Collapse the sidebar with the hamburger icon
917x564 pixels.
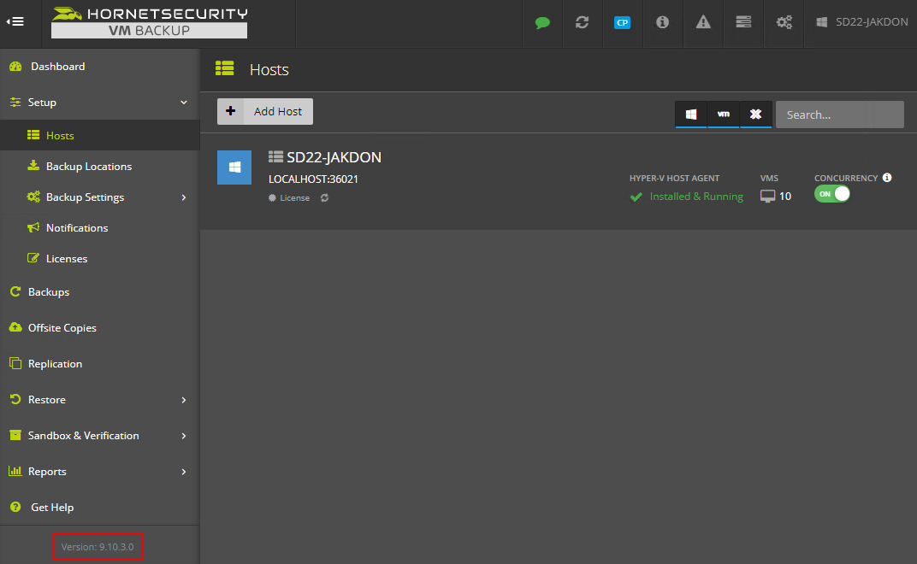[x=15, y=21]
